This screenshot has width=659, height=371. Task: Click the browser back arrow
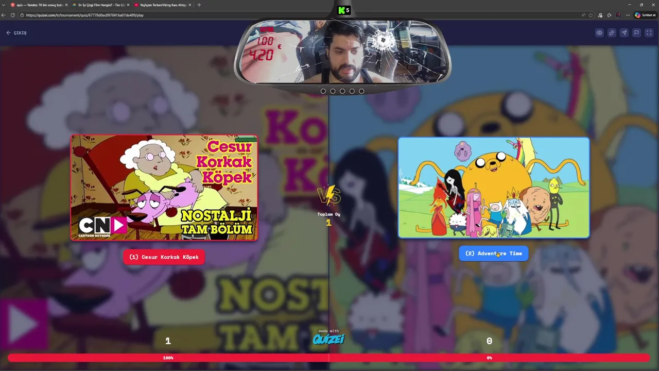click(x=4, y=15)
